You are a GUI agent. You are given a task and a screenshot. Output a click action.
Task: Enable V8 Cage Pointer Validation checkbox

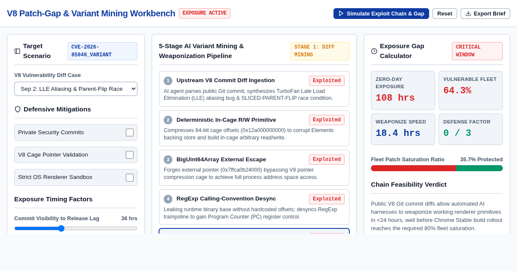[130, 155]
